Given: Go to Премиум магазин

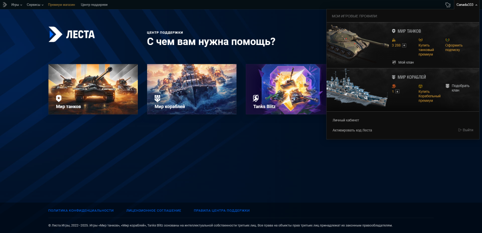Looking at the screenshot, I should click(61, 5).
